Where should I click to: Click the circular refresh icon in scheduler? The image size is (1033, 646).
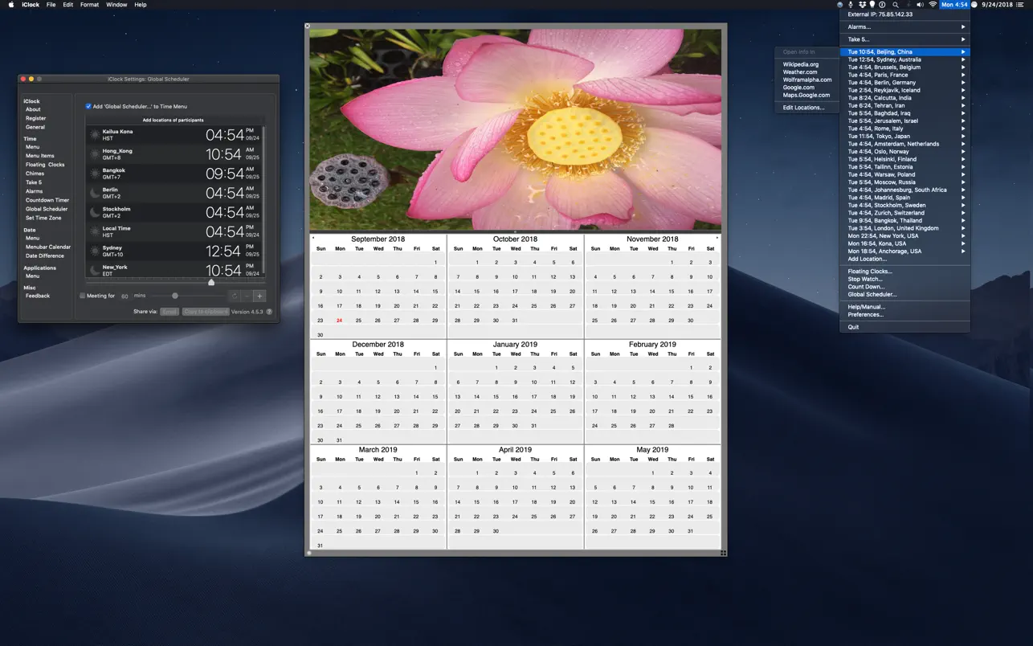(x=235, y=296)
